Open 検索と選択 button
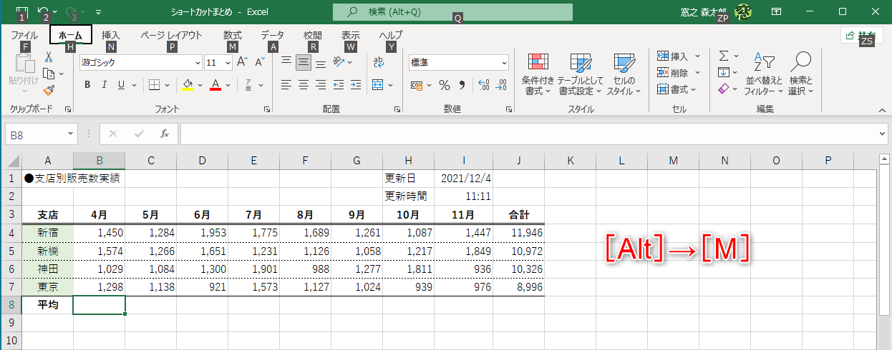The height and width of the screenshot is (350, 892). coord(801,74)
